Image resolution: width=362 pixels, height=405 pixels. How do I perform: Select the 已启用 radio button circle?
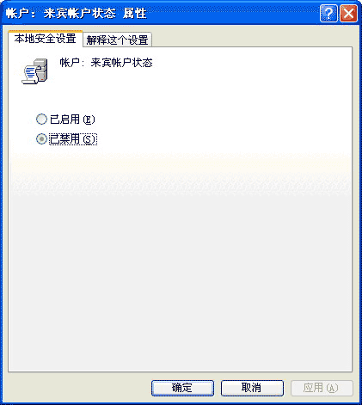point(41,120)
